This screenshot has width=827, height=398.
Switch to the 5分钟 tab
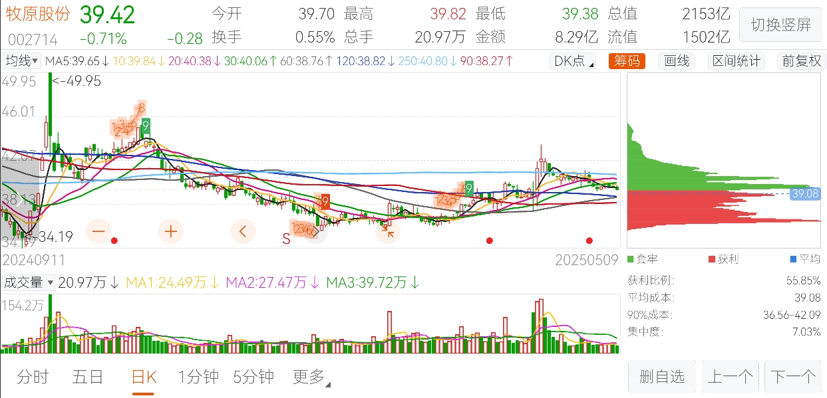pyautogui.click(x=253, y=377)
